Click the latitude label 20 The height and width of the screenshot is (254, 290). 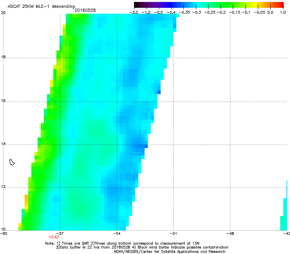click(x=3, y=13)
